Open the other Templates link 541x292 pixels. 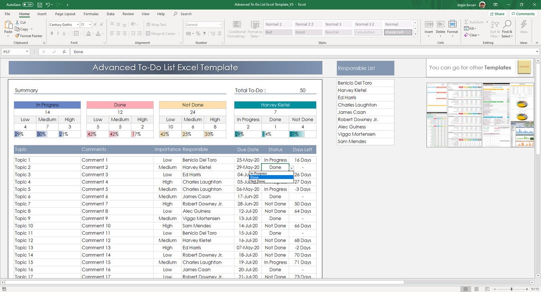(x=498, y=67)
